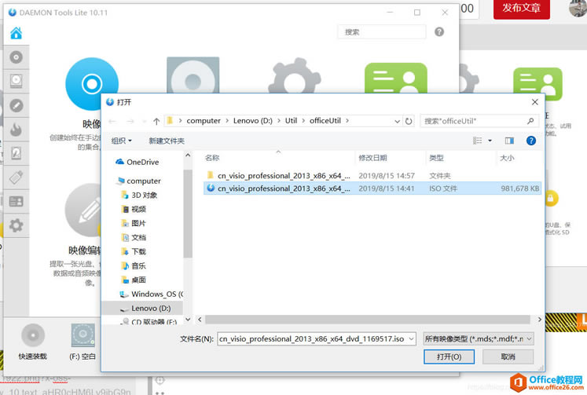Screen dimensions: 587x395
Task: Click the large blue image catalog disc
Action: 92,84
